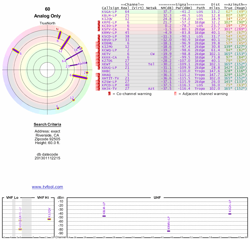This screenshot has height=240, width=250.
Task: Click the red co-channel warning legend icon
Action: (109, 93)
